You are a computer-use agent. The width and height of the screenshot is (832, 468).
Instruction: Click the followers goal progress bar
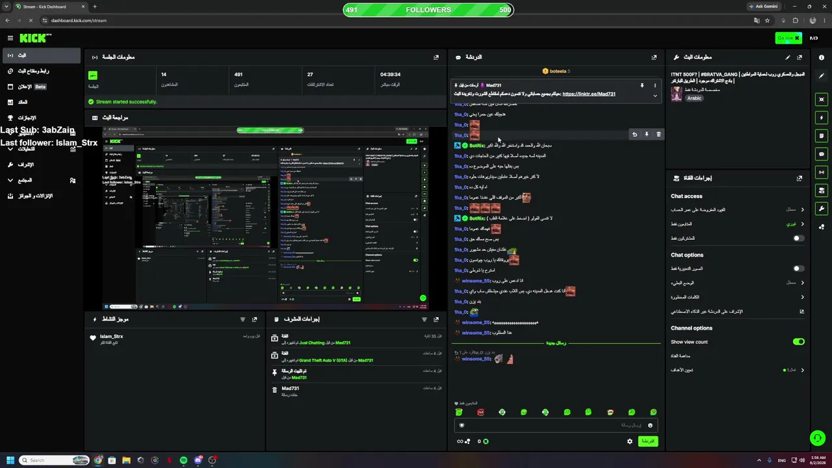point(428,10)
